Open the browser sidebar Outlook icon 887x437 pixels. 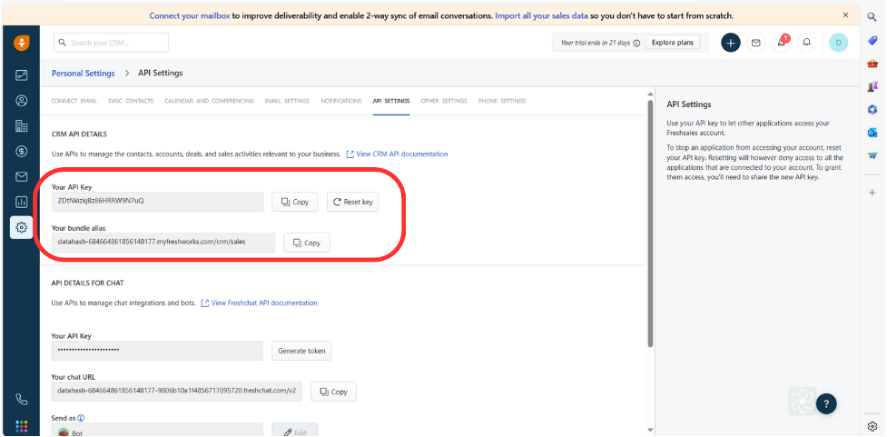[x=872, y=133]
